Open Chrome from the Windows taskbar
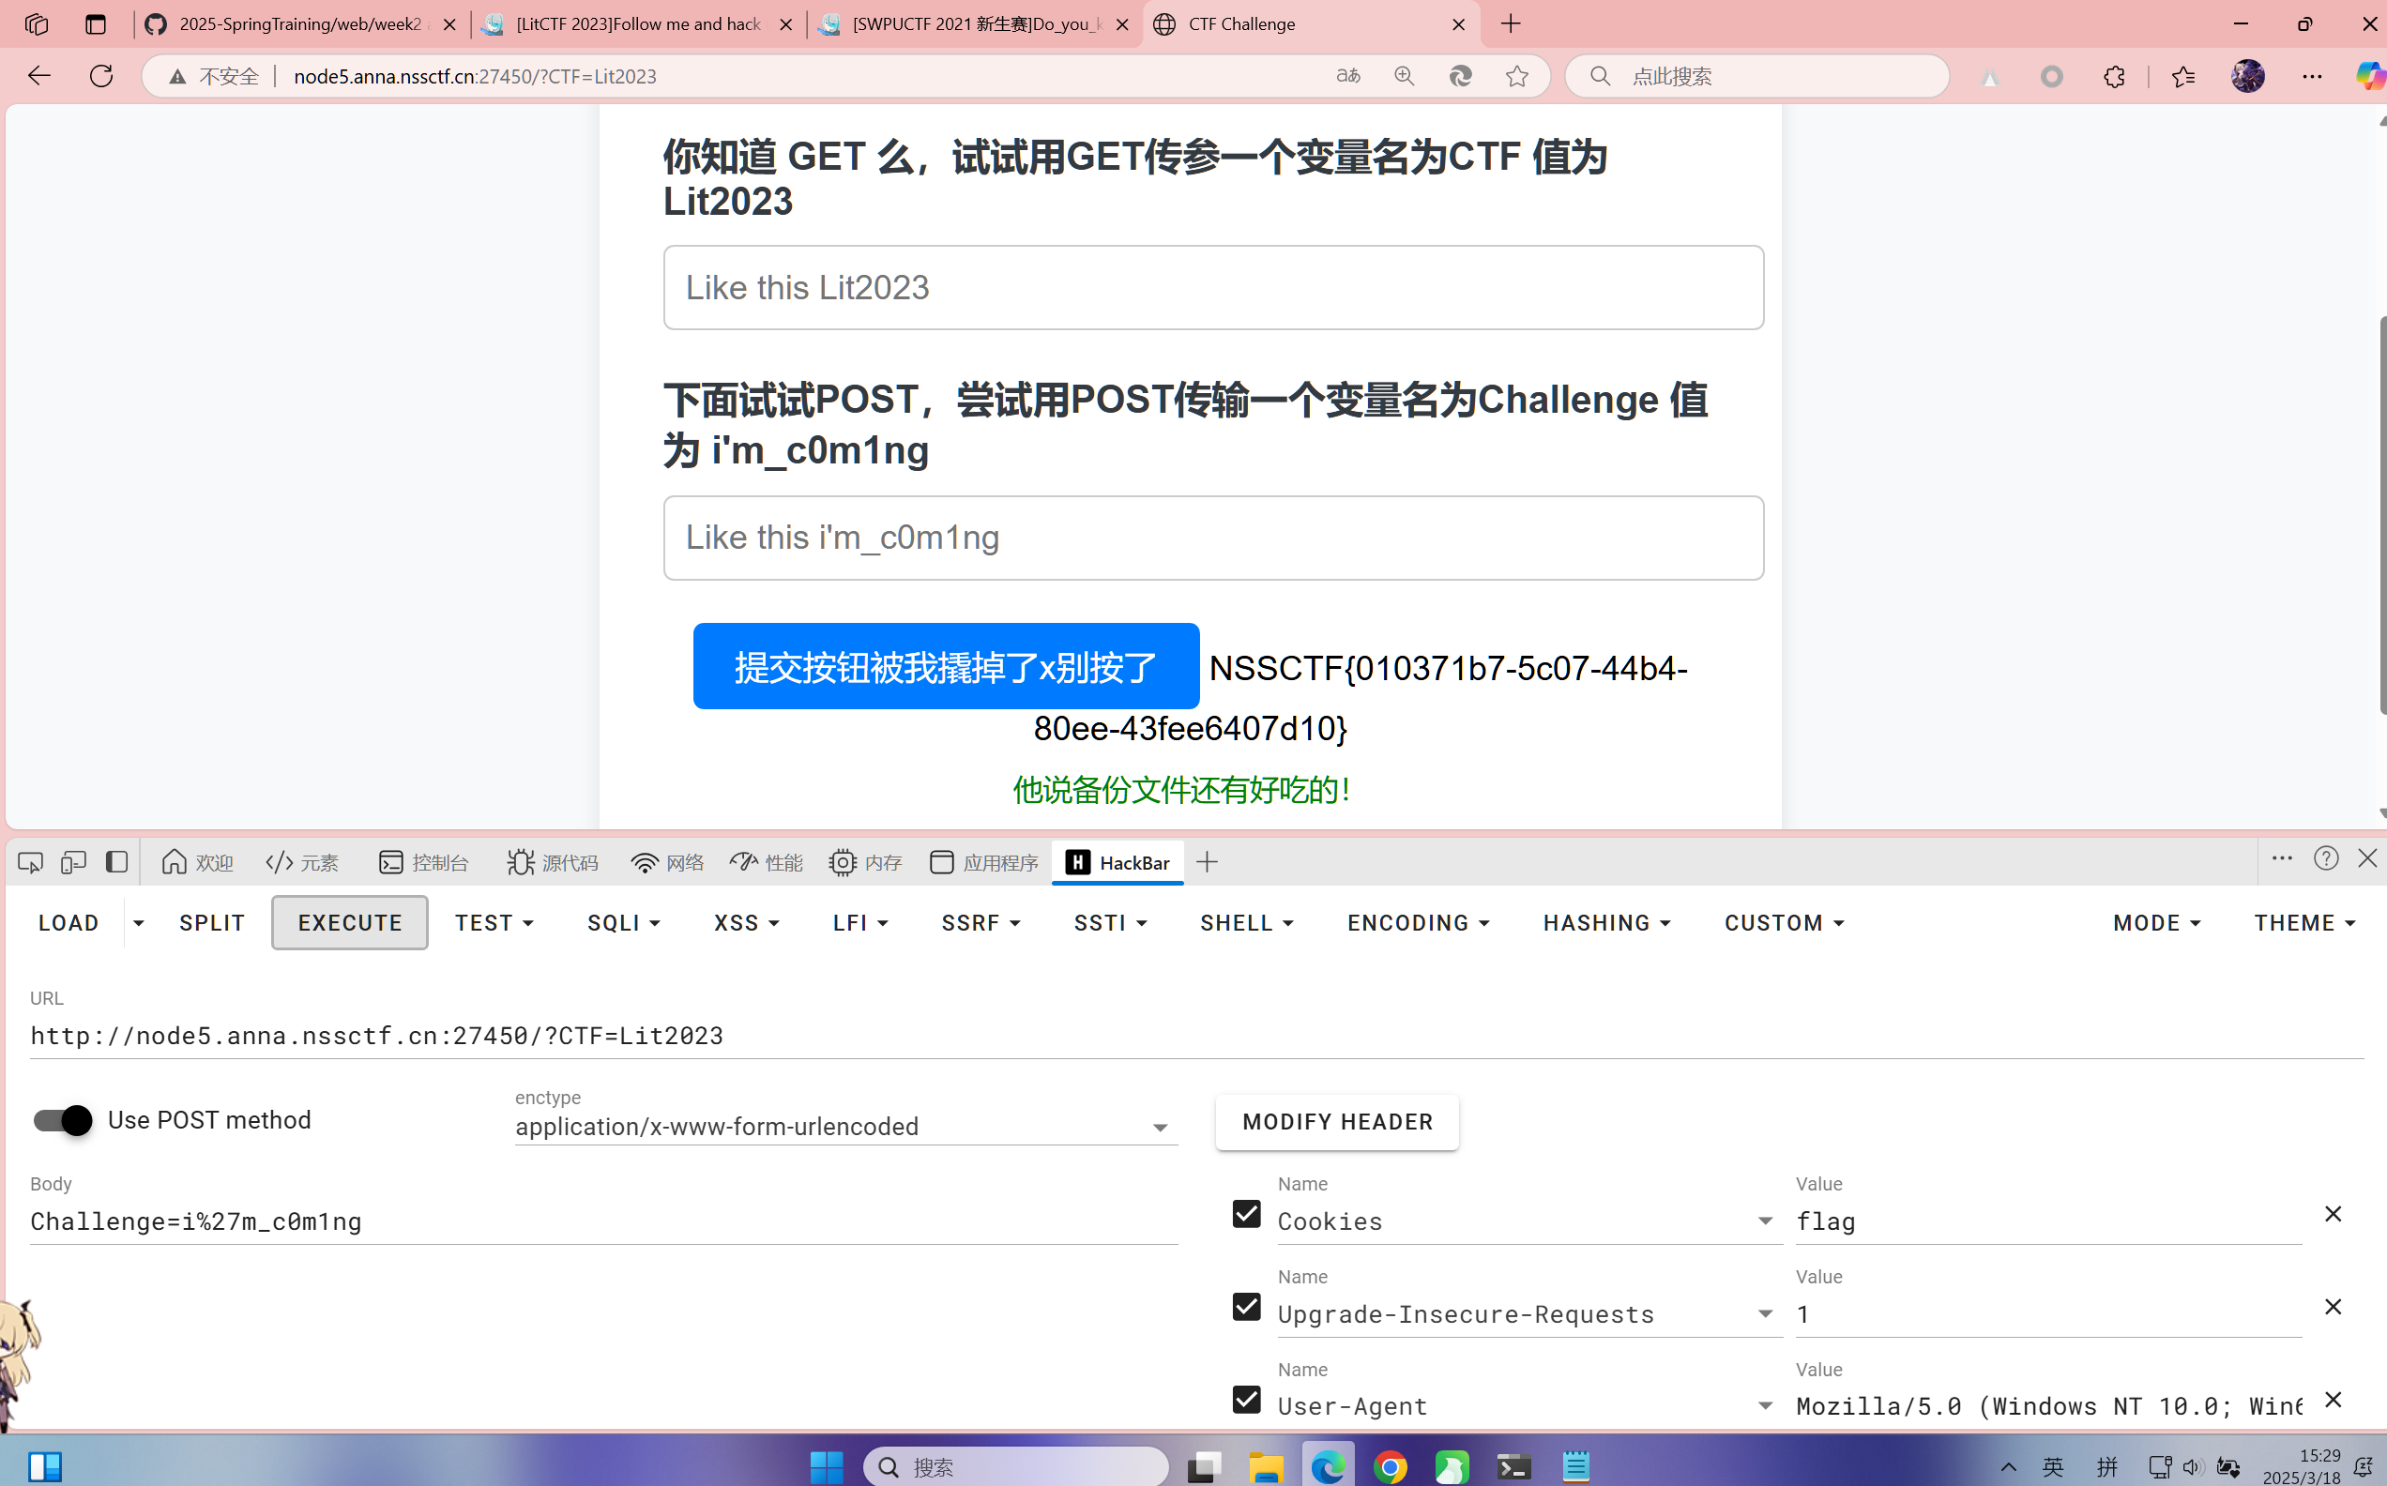Viewport: 2387px width, 1486px height. point(1390,1467)
